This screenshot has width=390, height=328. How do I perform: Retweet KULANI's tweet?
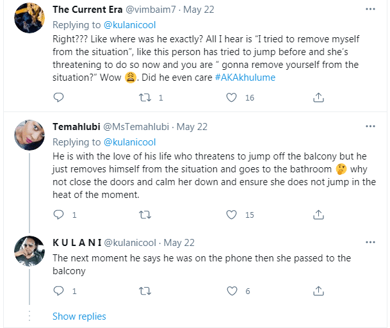coord(145,291)
